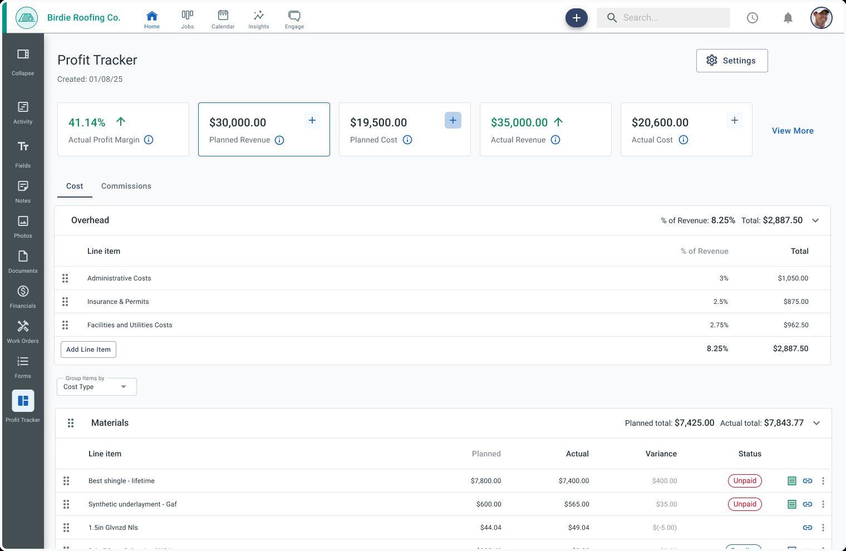Screen dimensions: 846x551
Task: Grab drag handle for Materials section
Action: click(x=71, y=423)
